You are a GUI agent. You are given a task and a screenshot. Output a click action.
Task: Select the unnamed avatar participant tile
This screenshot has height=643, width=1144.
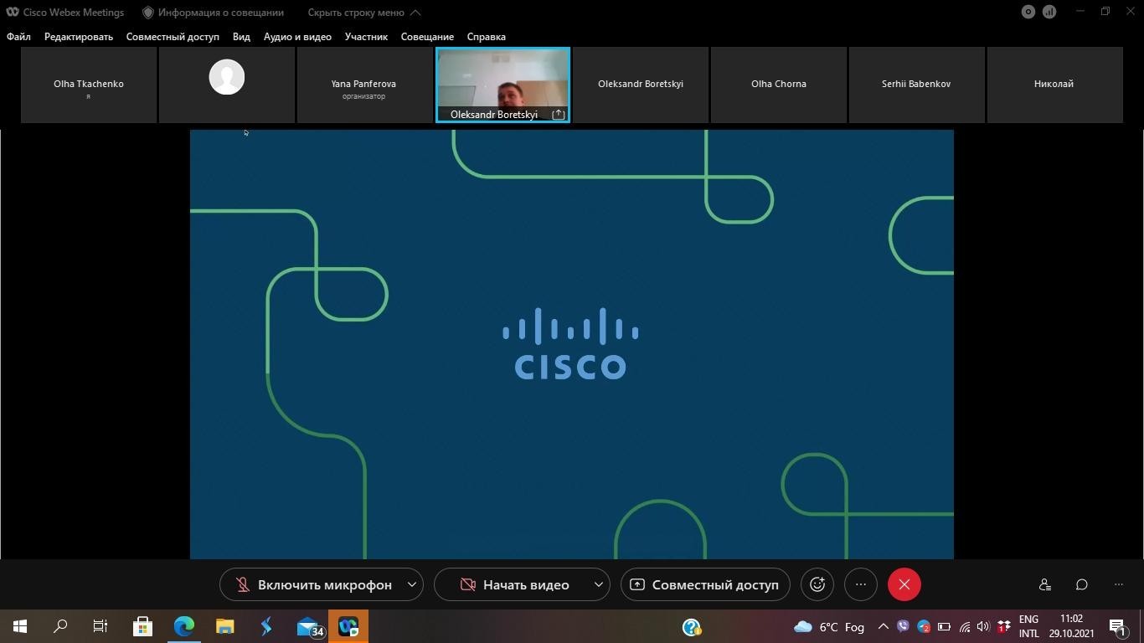pyautogui.click(x=227, y=85)
